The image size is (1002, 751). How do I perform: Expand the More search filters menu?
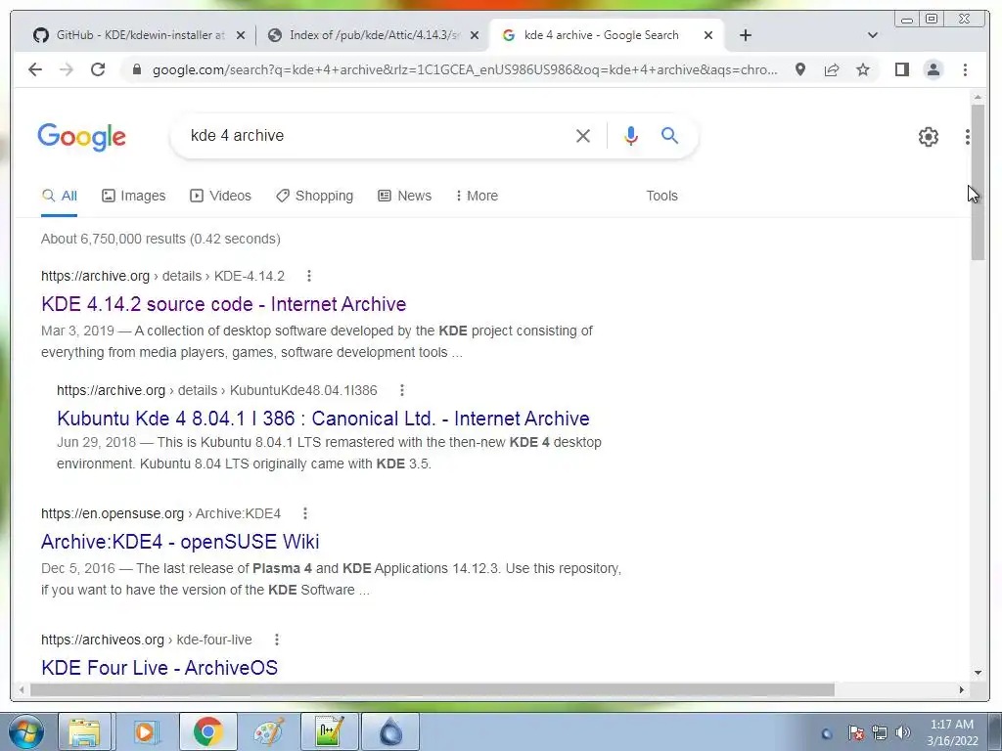477,196
